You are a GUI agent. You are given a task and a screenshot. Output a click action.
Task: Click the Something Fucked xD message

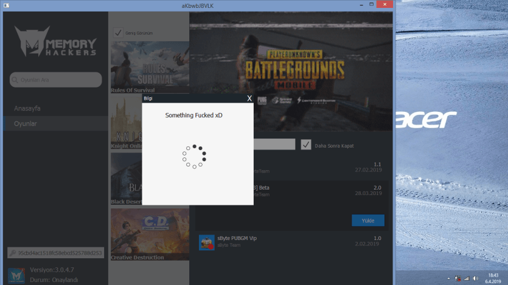click(x=193, y=115)
